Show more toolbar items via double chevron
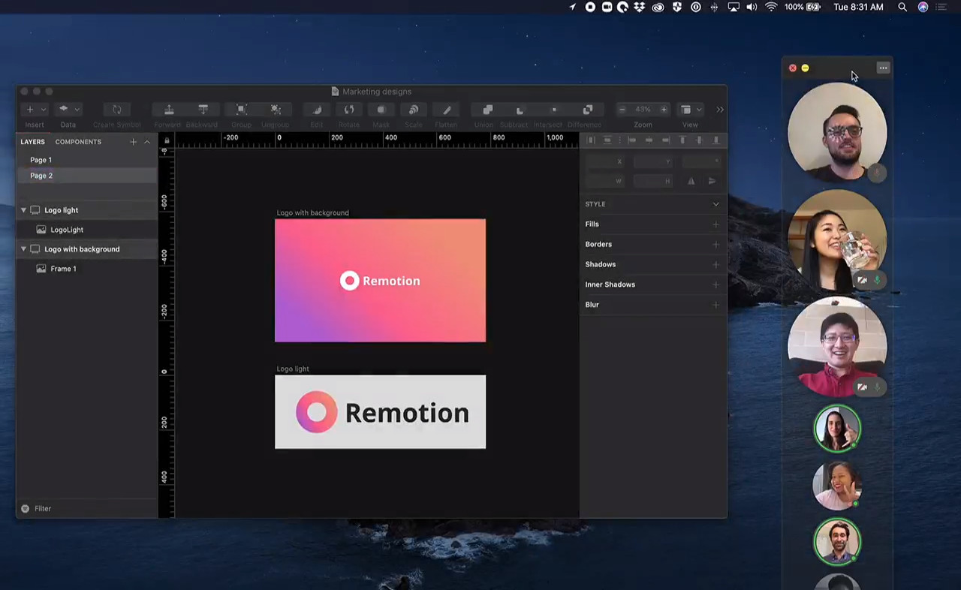 720,110
